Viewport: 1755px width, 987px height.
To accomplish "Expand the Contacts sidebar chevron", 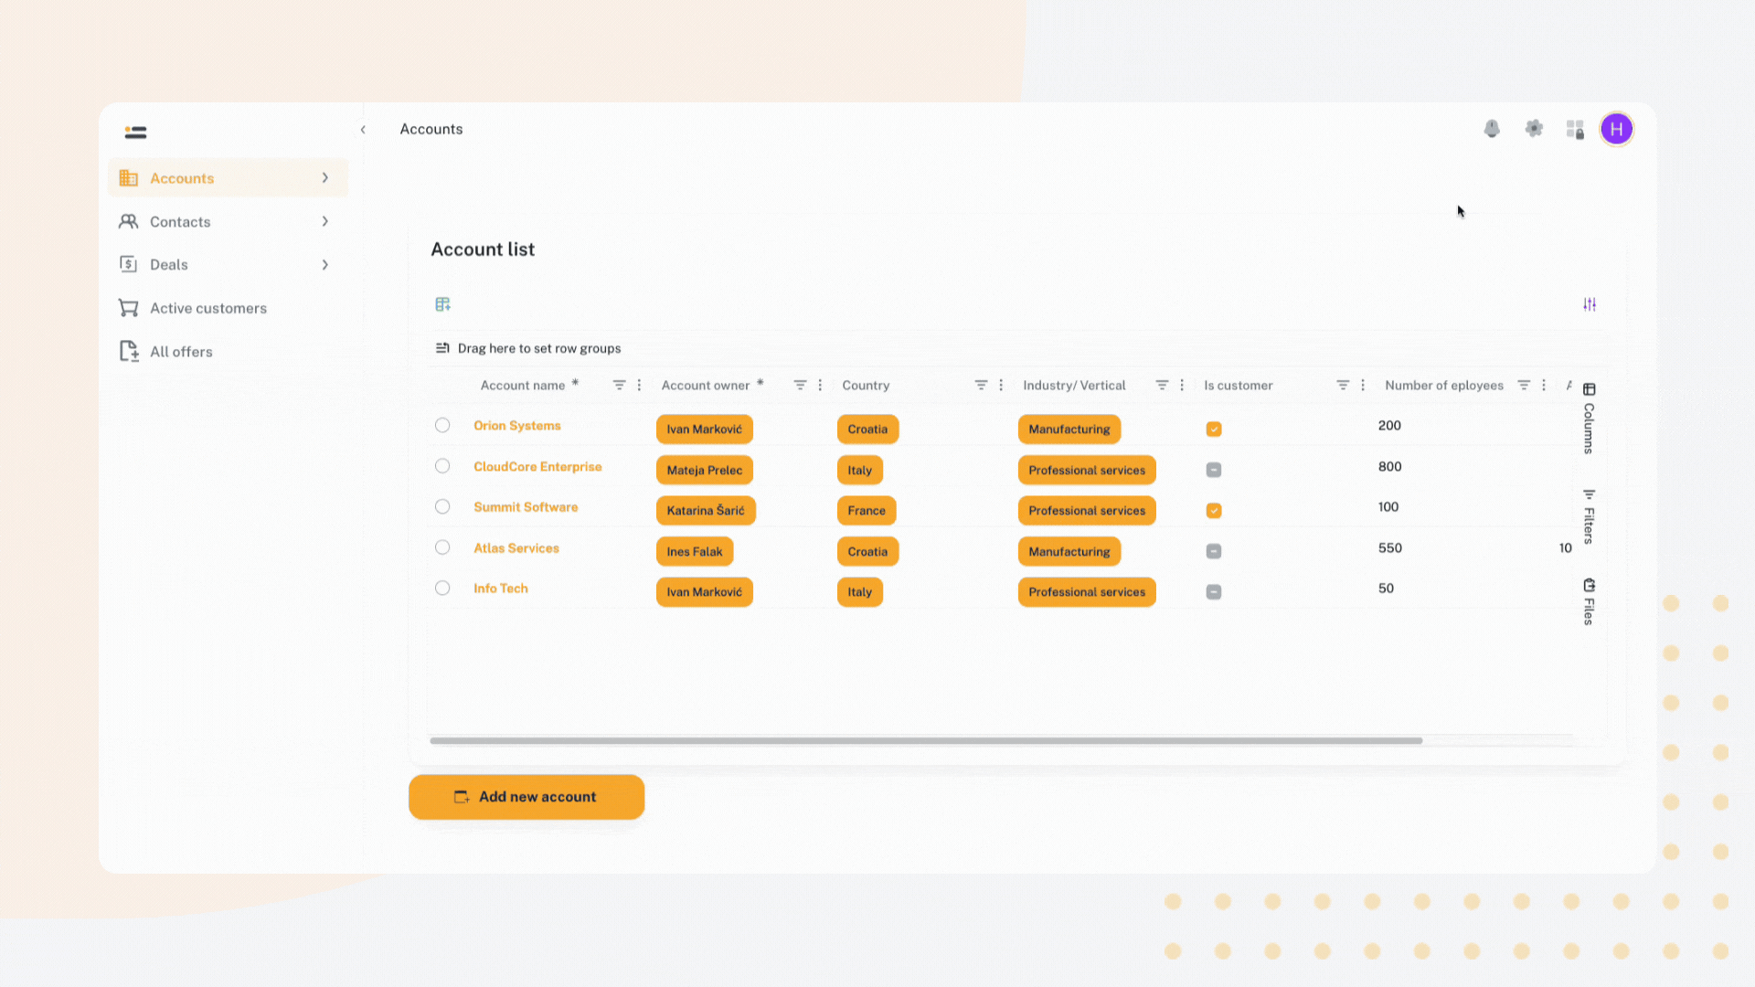I will 324,221.
